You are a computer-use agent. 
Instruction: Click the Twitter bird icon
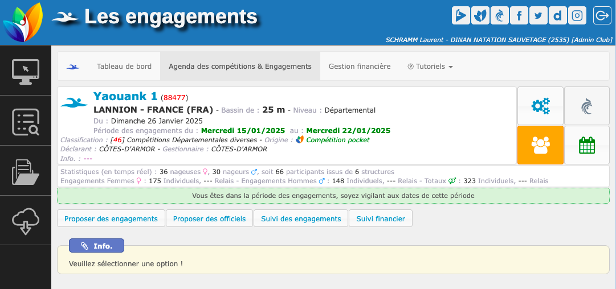[538, 15]
